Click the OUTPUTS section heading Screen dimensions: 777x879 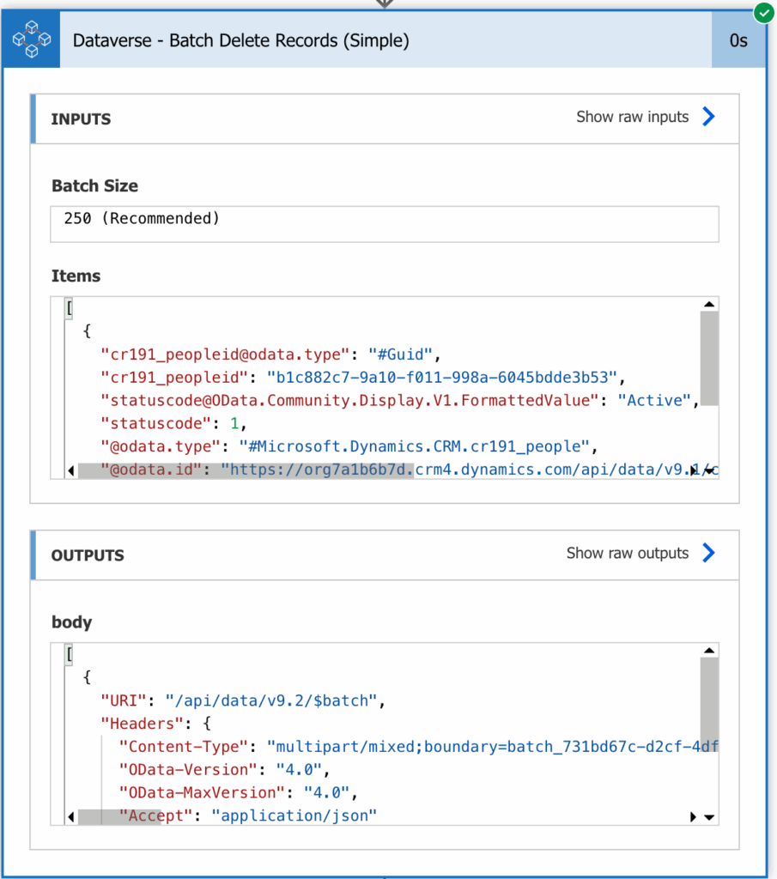[x=88, y=555]
